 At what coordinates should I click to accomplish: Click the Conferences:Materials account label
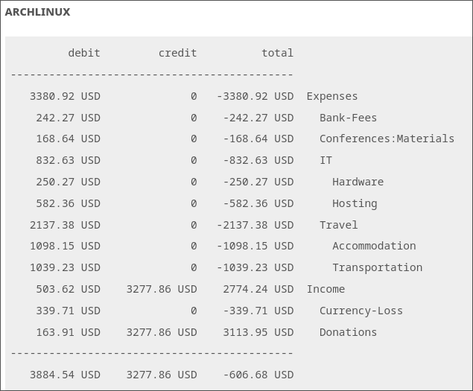pos(387,139)
